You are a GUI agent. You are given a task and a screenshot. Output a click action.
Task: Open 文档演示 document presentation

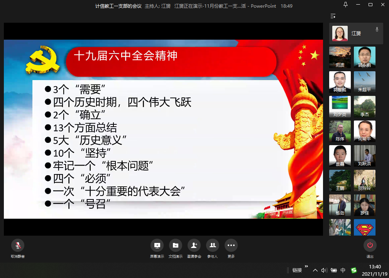176,245
